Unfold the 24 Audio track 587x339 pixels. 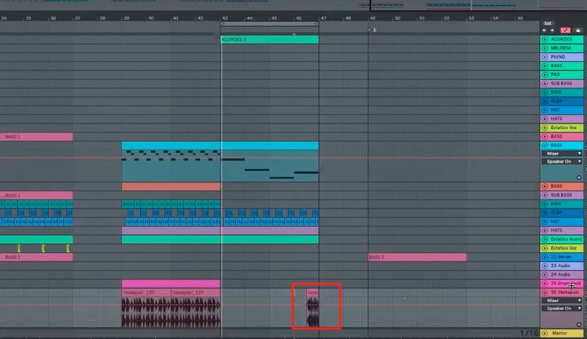tap(544, 275)
